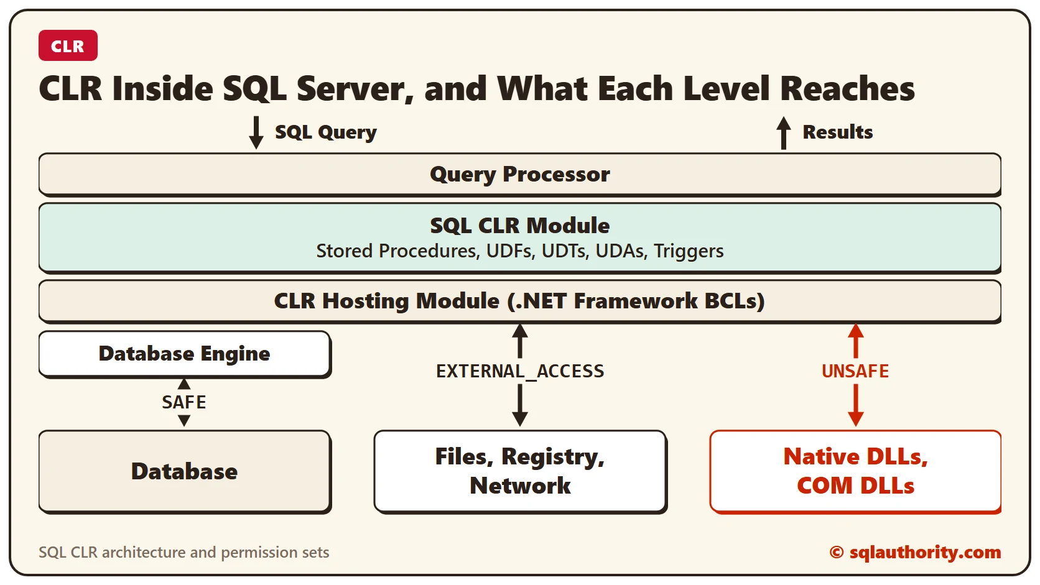Click the 'SQL CLR Module' heading
1040x585 pixels.
[520, 225]
